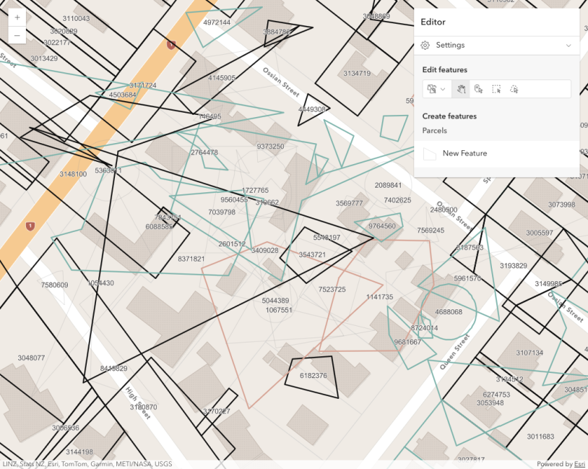Screen dimensions: 588x469
Task: Open Settings using the gear icon
Action: click(x=426, y=45)
